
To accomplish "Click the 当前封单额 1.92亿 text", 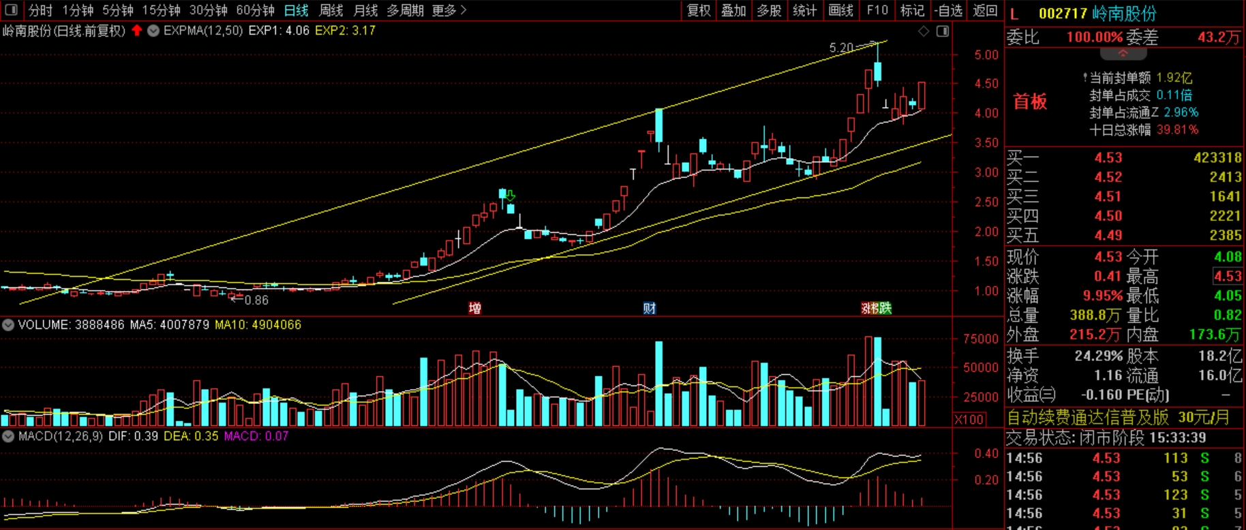I will 1140,78.
